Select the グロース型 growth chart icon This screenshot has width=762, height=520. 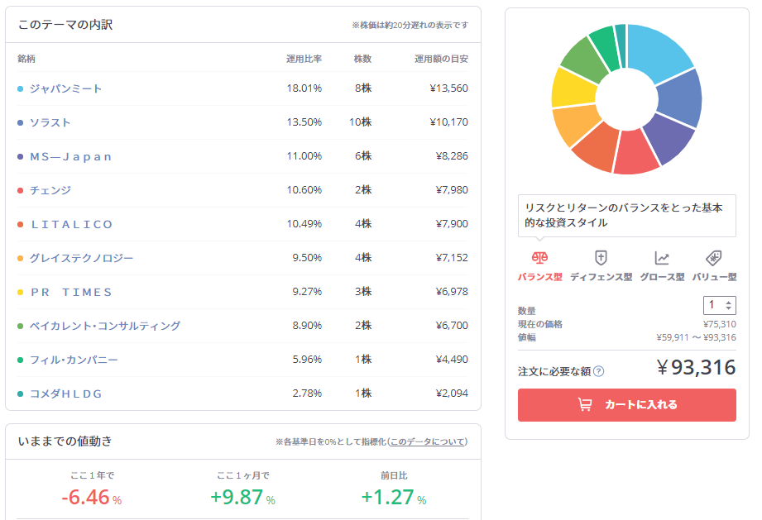coord(662,258)
